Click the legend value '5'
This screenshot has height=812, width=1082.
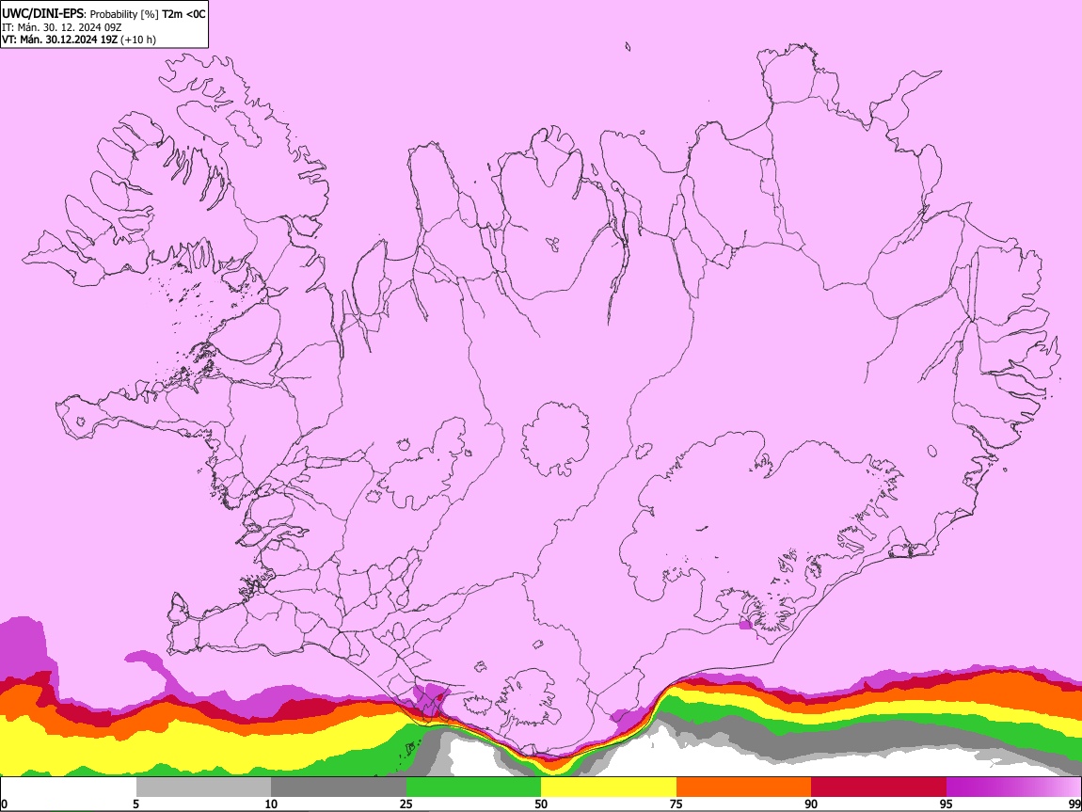point(135,804)
